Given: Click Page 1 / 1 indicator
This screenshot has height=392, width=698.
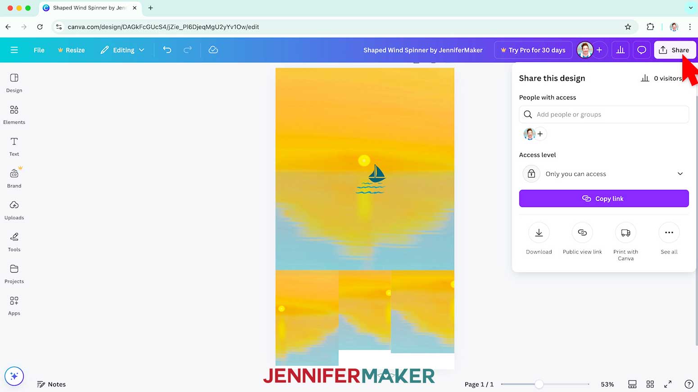Looking at the screenshot, I should point(479,384).
